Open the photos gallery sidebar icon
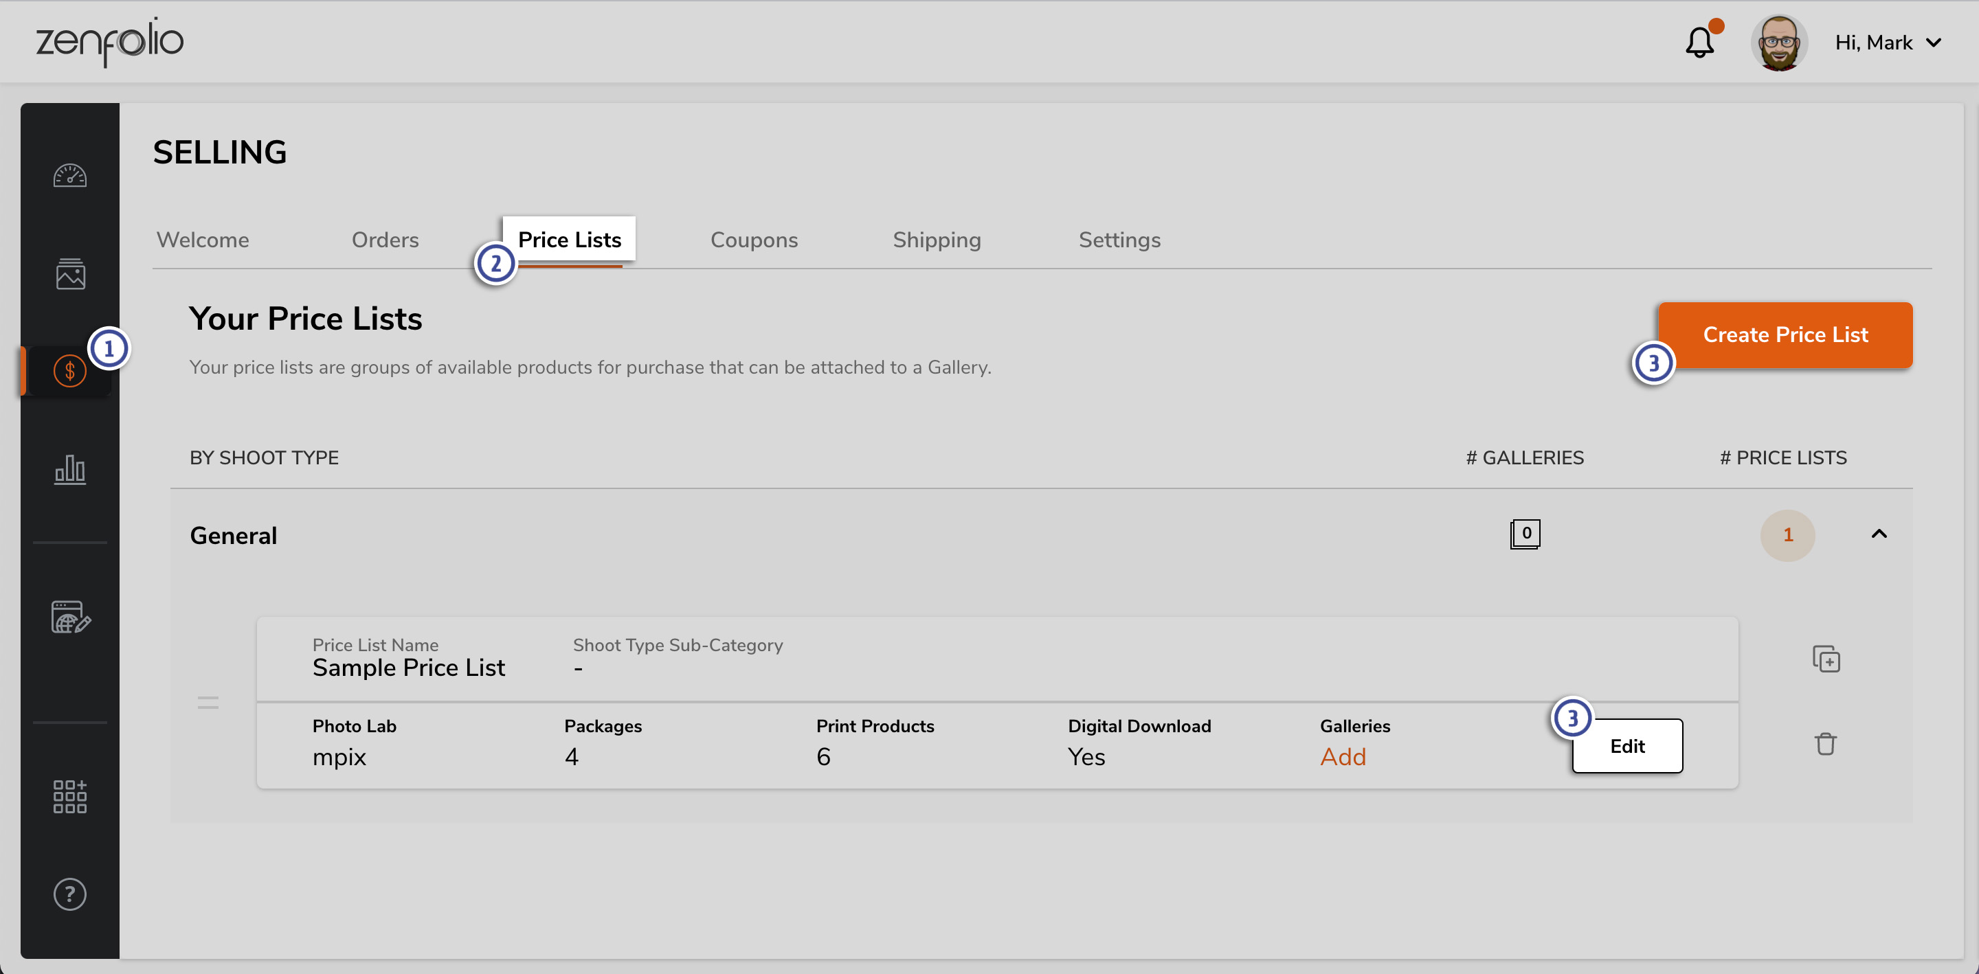Image resolution: width=1979 pixels, height=974 pixels. click(70, 274)
